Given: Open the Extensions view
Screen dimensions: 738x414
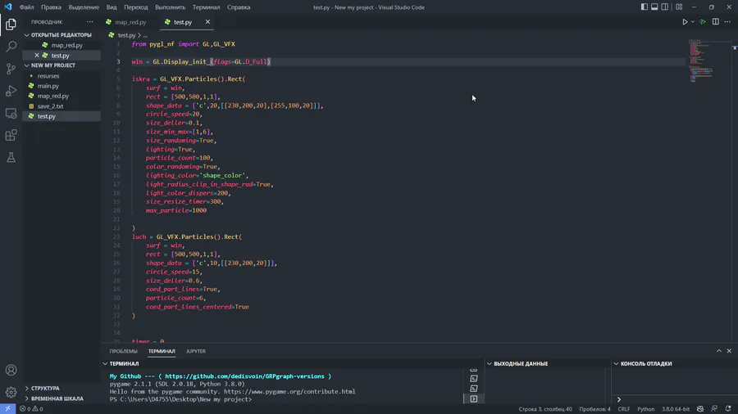Looking at the screenshot, I should (11, 135).
